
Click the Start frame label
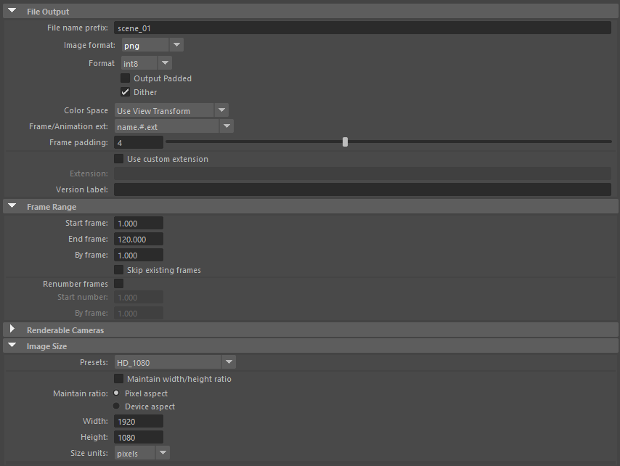(86, 223)
